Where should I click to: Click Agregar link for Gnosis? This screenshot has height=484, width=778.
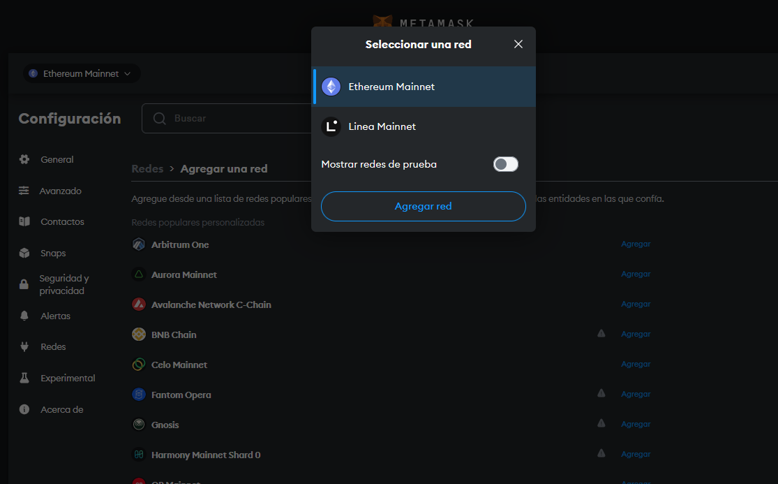click(636, 424)
